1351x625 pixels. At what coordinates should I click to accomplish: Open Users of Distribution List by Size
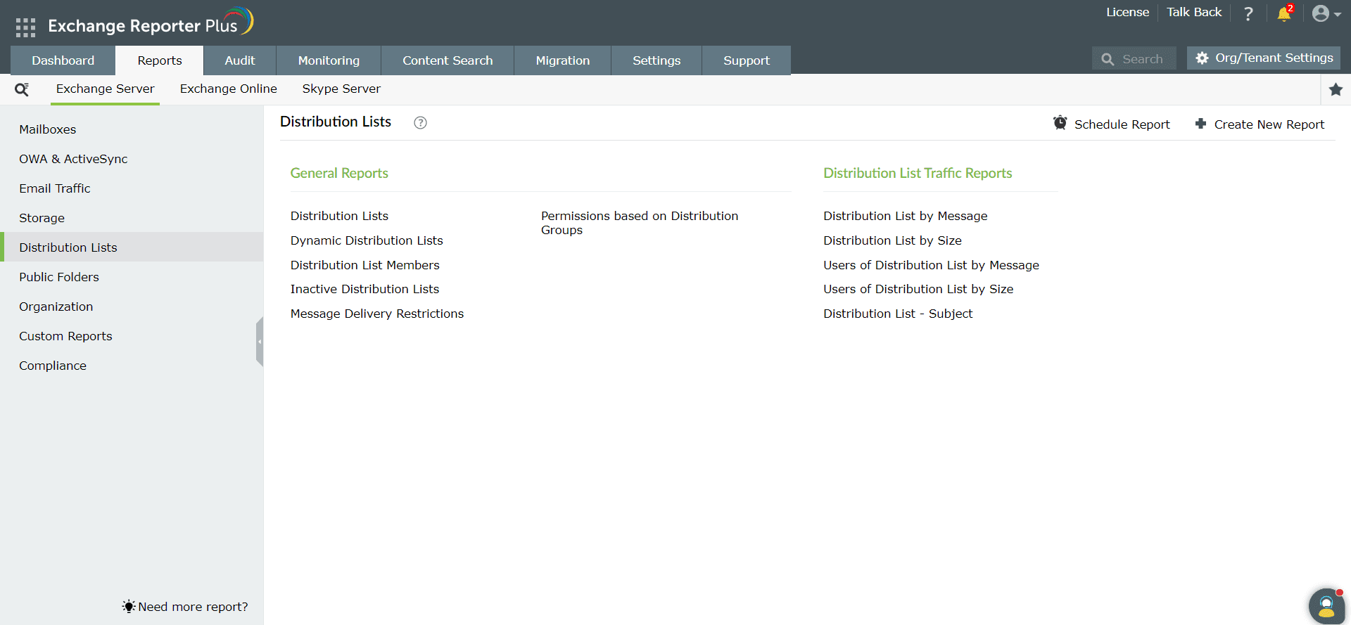coord(918,289)
